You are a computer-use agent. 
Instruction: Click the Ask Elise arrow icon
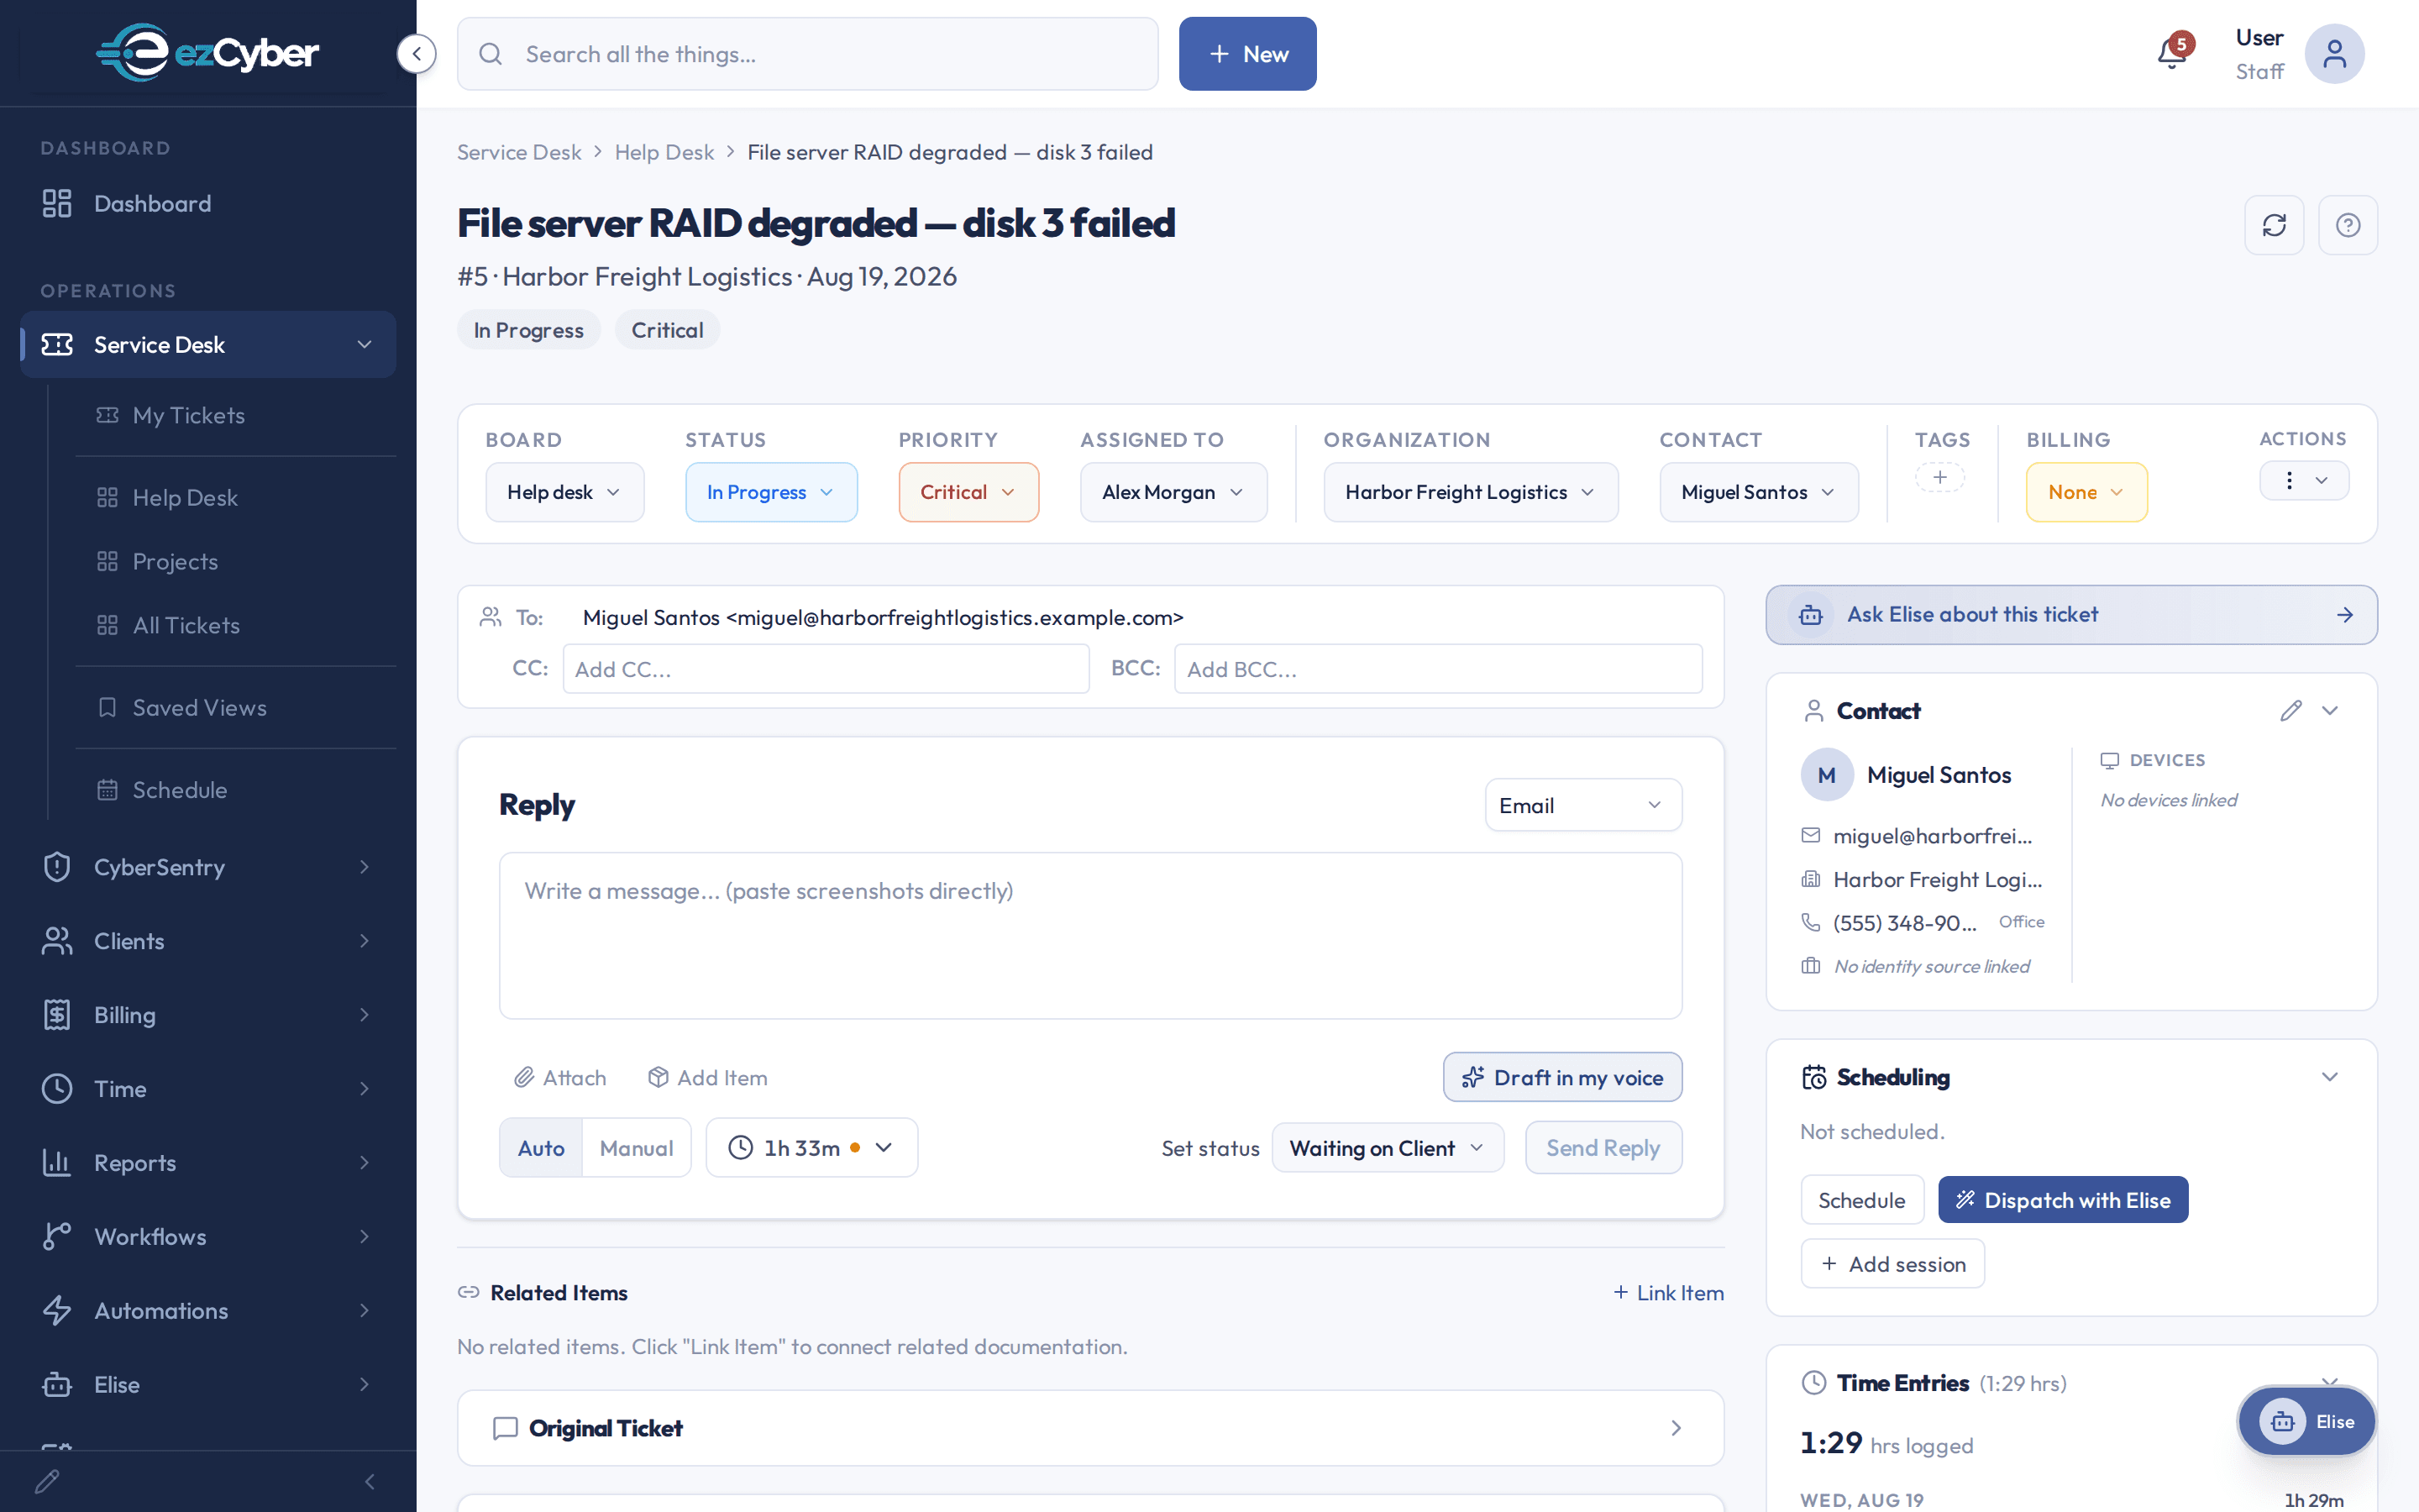pos(2345,615)
